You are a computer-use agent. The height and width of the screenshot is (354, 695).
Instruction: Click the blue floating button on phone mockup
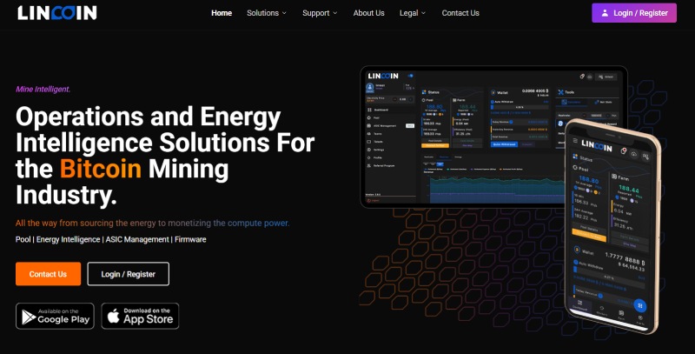pyautogui.click(x=639, y=305)
